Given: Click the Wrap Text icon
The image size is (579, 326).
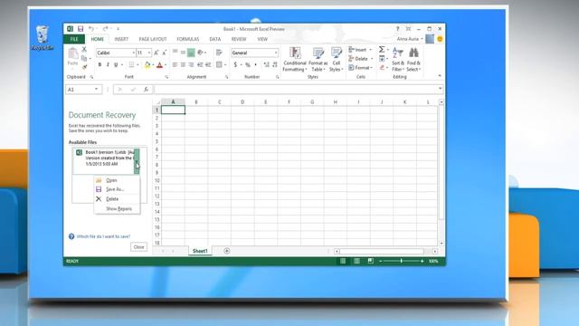Looking at the screenshot, I should (219, 53).
